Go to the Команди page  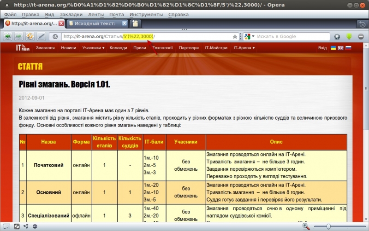point(119,48)
